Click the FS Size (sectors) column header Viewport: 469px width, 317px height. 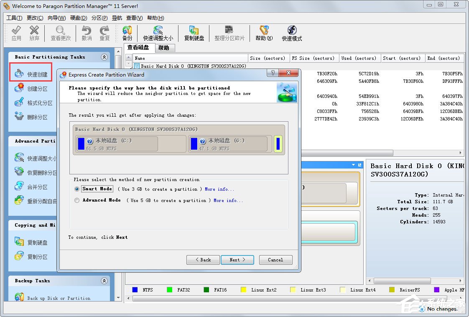(x=314, y=59)
